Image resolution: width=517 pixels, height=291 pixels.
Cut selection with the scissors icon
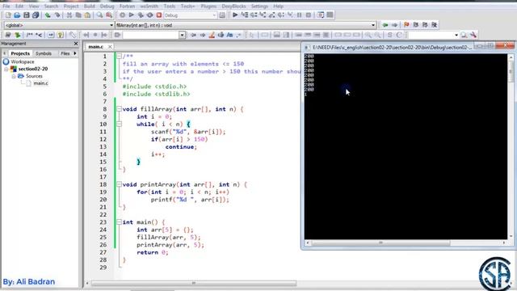pos(69,15)
